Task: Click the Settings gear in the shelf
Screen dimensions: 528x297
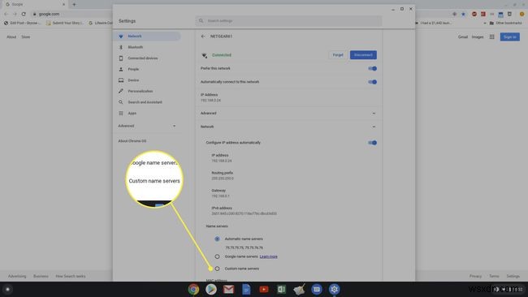Action: pyautogui.click(x=334, y=289)
